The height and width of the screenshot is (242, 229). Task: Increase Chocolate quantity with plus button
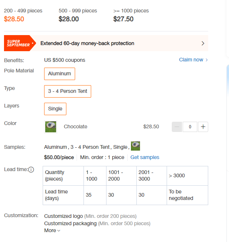203,127
